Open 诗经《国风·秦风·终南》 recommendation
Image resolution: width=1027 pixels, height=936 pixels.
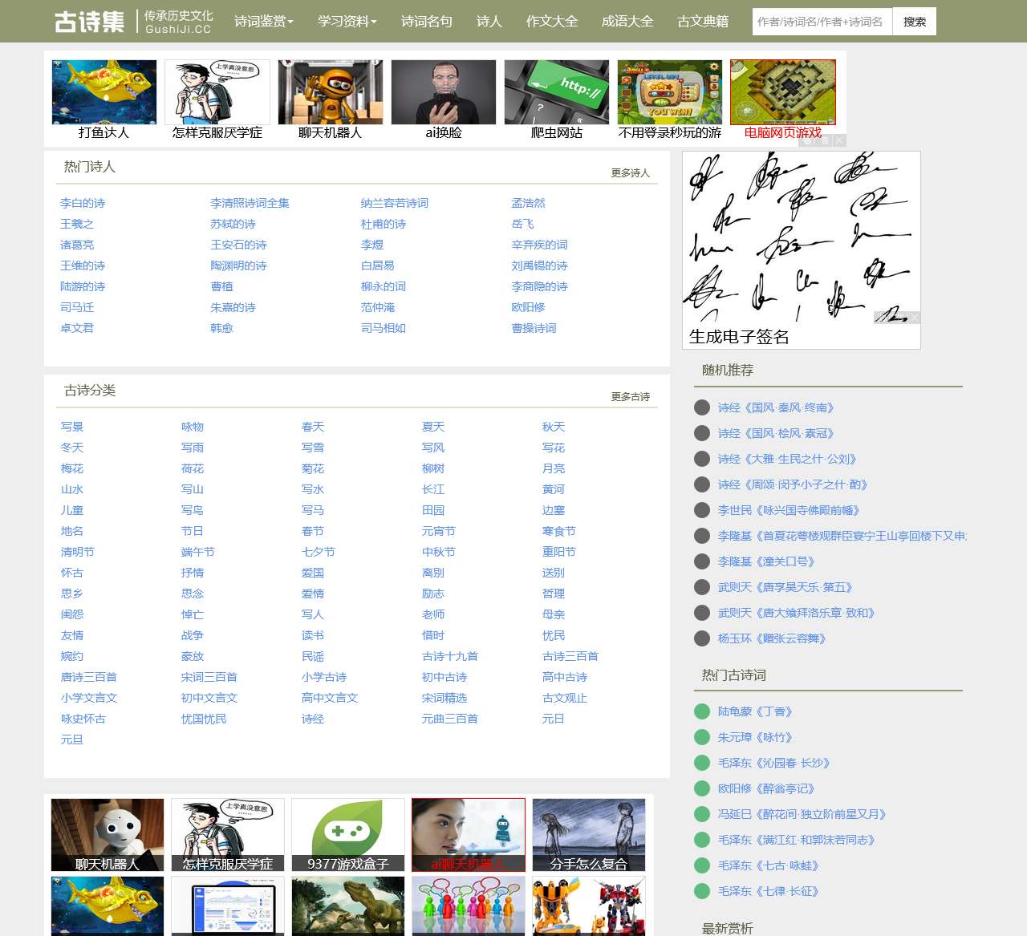coord(776,407)
